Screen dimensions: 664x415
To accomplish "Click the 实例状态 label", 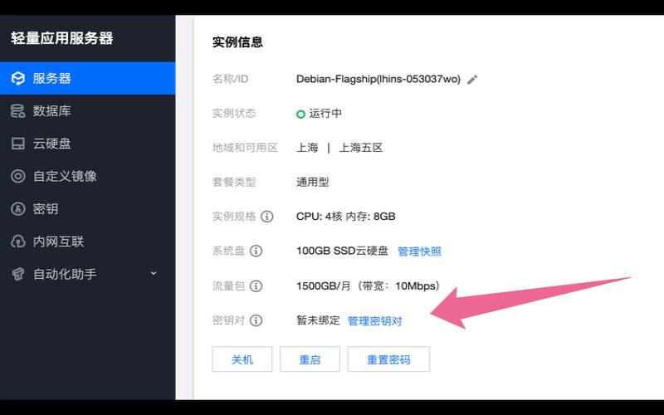I will (x=234, y=114).
